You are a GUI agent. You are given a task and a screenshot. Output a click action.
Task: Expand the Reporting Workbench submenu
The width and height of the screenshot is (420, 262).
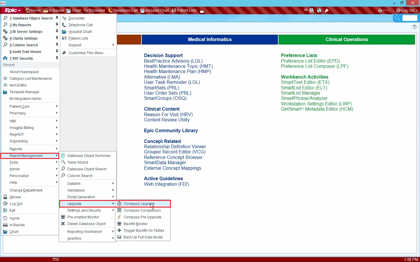[x=87, y=232]
